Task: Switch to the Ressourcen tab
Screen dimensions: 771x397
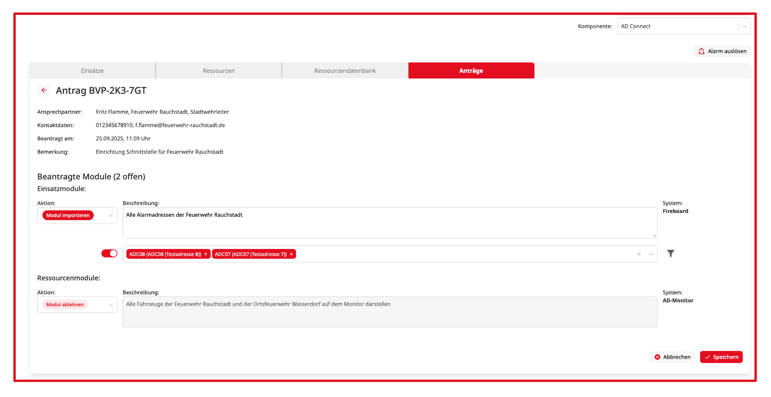Action: [219, 71]
